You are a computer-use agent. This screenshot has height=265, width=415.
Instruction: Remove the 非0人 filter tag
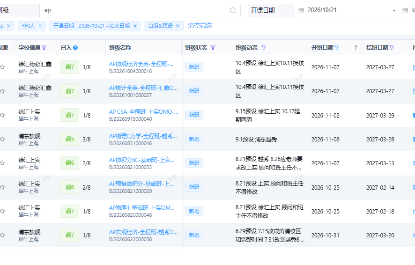(40, 26)
